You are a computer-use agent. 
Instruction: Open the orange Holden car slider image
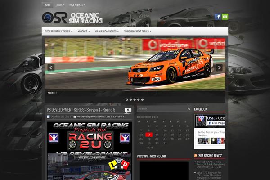coord(135,64)
